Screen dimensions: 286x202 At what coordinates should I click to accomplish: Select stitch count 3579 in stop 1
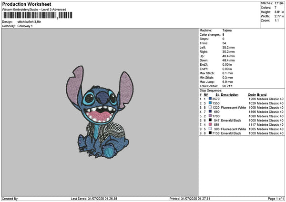coord(216,99)
